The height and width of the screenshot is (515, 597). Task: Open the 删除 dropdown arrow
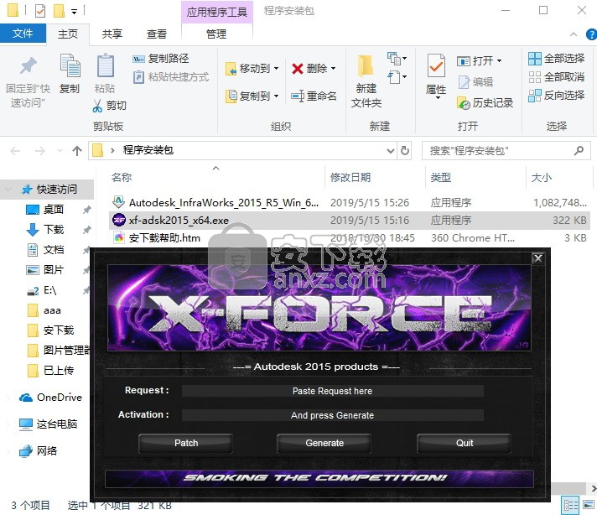333,69
